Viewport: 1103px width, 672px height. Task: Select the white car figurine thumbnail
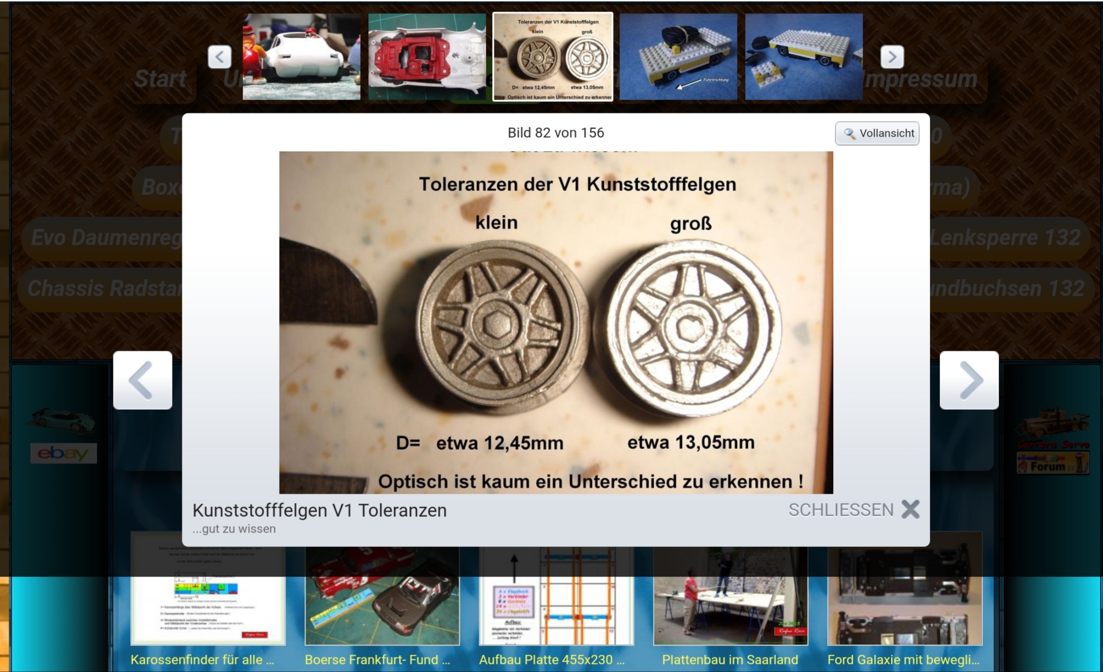(301, 57)
